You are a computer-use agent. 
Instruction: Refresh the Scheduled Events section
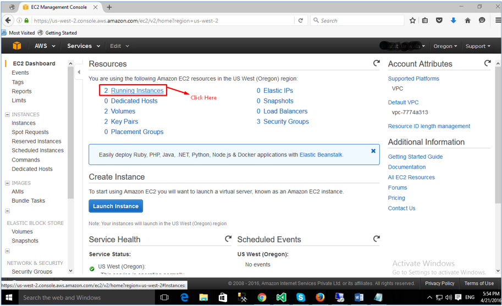point(377,238)
